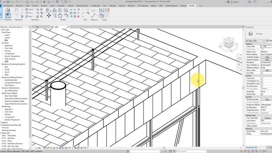The width and height of the screenshot is (272, 153).
Task: Click the View Scale value field
Action: pyautogui.click(x=266, y=46)
